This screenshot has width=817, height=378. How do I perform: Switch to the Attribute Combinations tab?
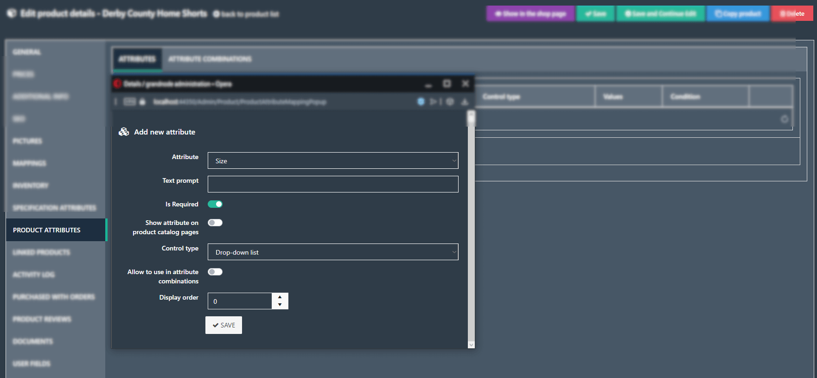[x=210, y=59]
